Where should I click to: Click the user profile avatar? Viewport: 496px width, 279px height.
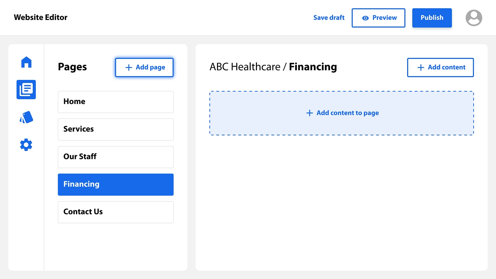point(474,18)
